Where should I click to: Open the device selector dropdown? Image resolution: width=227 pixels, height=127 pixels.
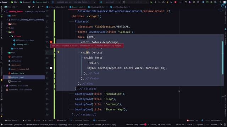coord(74,2)
